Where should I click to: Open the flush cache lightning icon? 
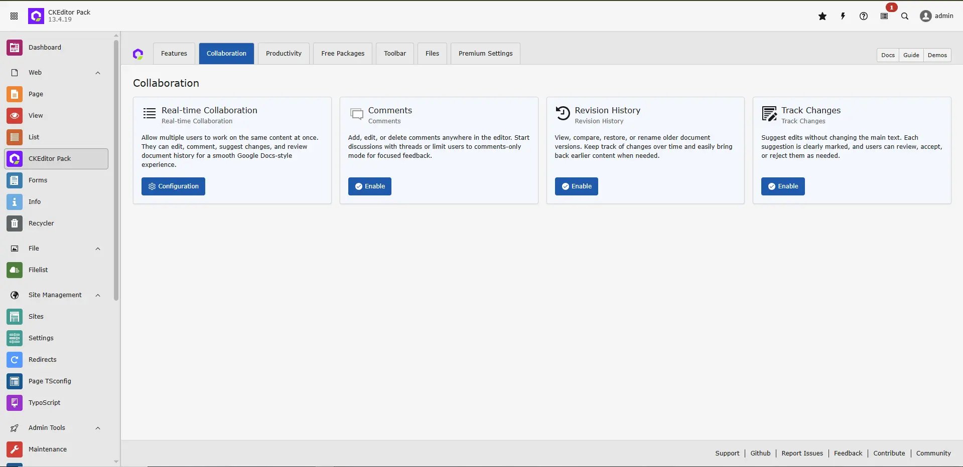tap(843, 16)
